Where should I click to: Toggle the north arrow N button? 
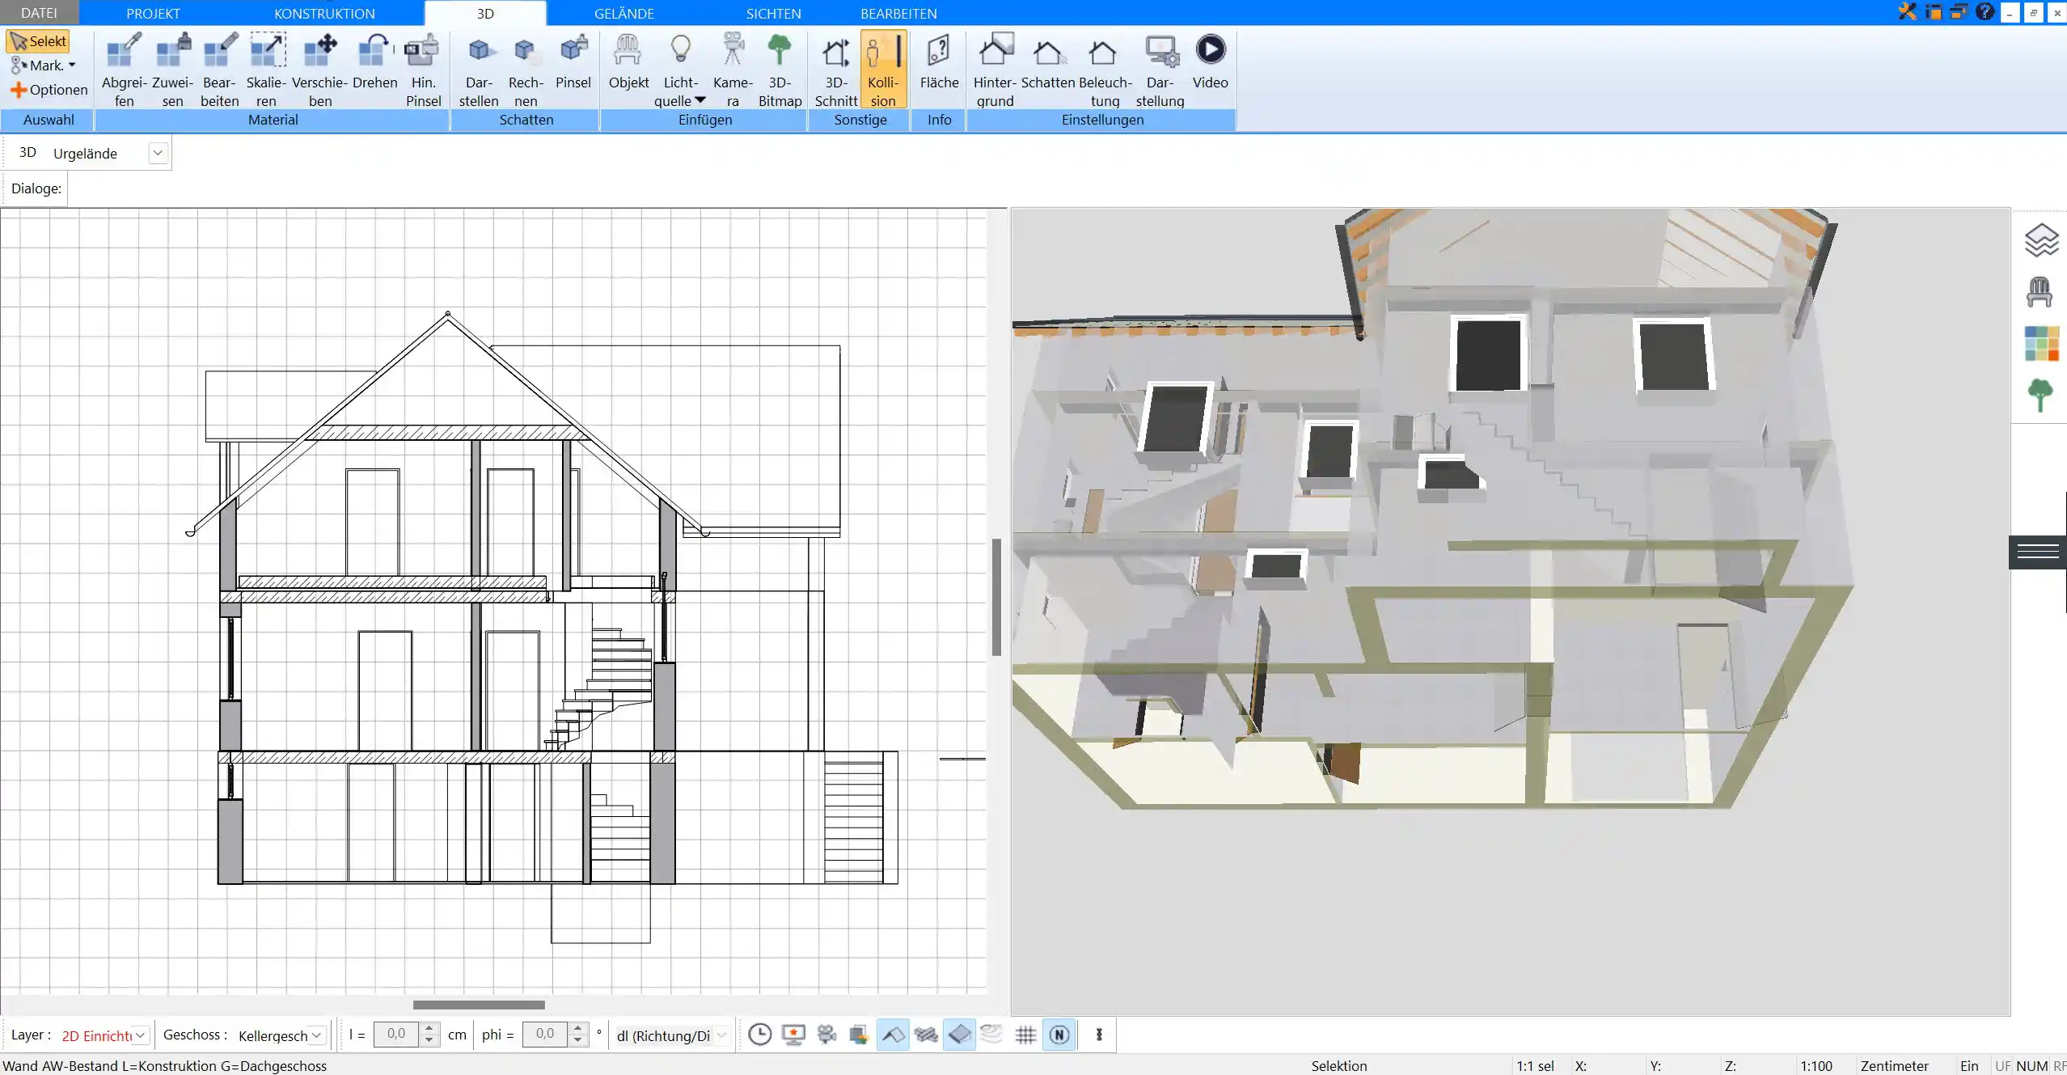tap(1059, 1035)
